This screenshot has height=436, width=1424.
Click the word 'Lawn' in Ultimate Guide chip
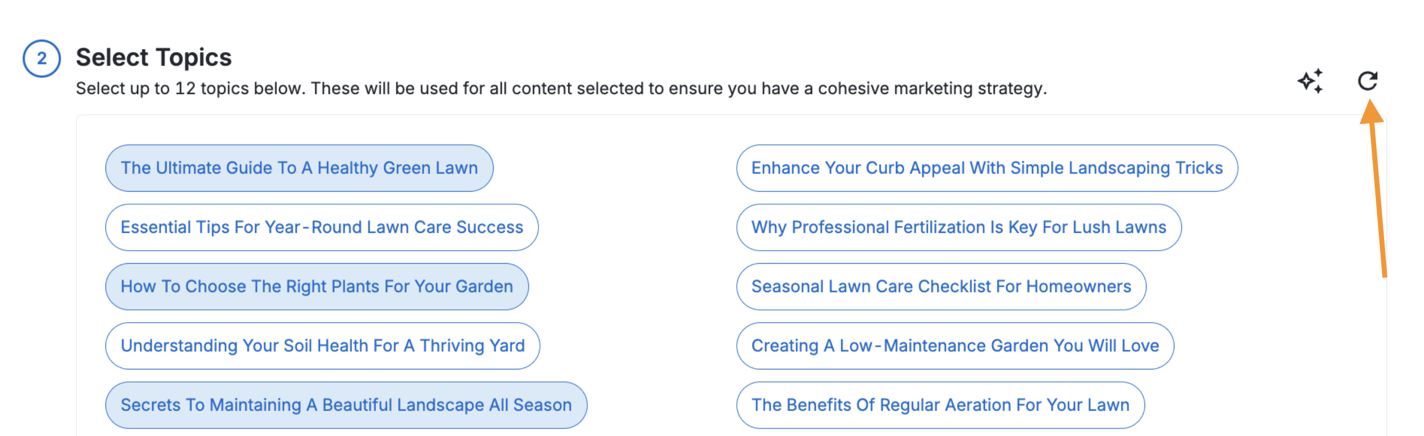pyautogui.click(x=456, y=168)
